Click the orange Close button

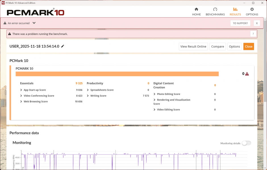coord(249,46)
